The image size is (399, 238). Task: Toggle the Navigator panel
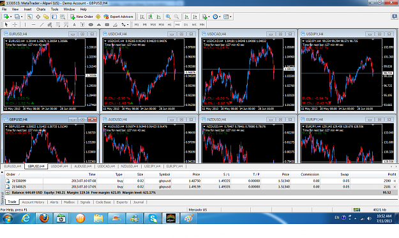46,17
